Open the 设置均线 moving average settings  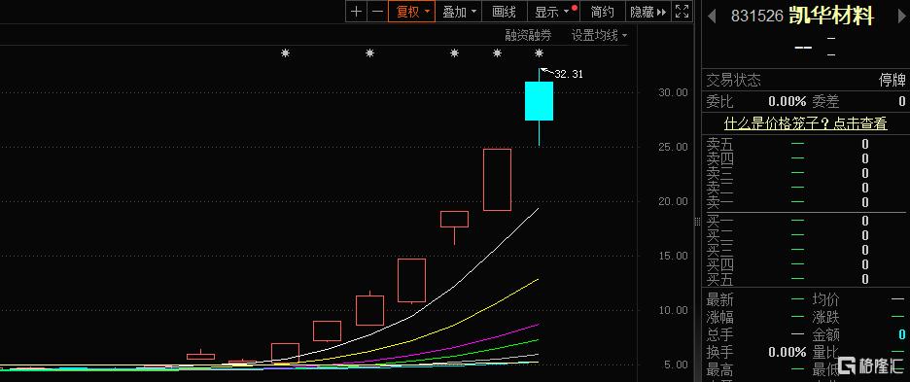(x=599, y=35)
